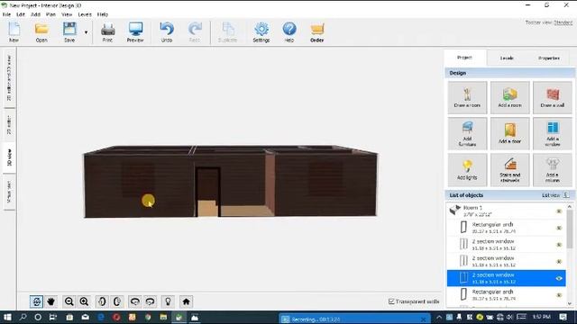
Task: Open the File menu
Action: point(6,14)
